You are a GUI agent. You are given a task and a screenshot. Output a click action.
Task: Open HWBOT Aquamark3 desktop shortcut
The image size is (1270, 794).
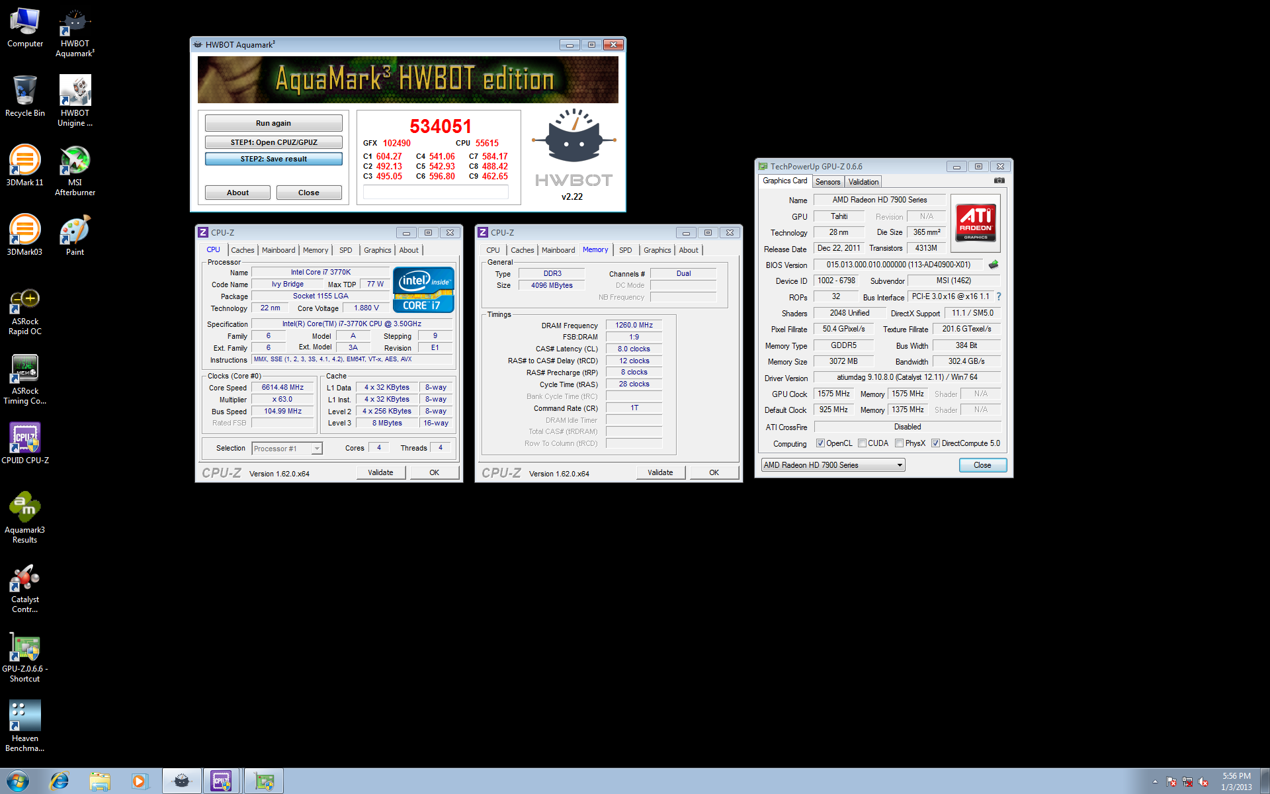click(x=75, y=33)
